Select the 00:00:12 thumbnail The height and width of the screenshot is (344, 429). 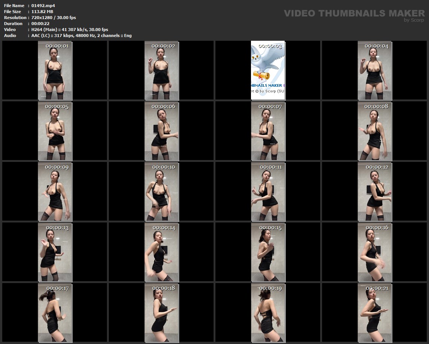click(375, 191)
